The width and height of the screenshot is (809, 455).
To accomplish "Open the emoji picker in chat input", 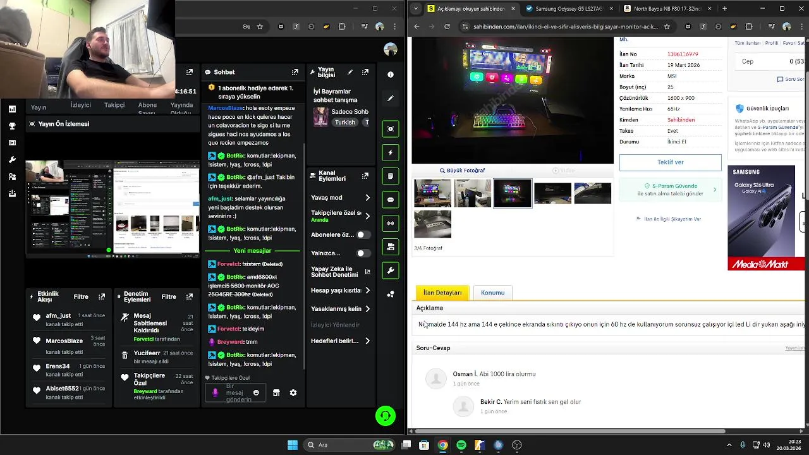I will tap(256, 392).
